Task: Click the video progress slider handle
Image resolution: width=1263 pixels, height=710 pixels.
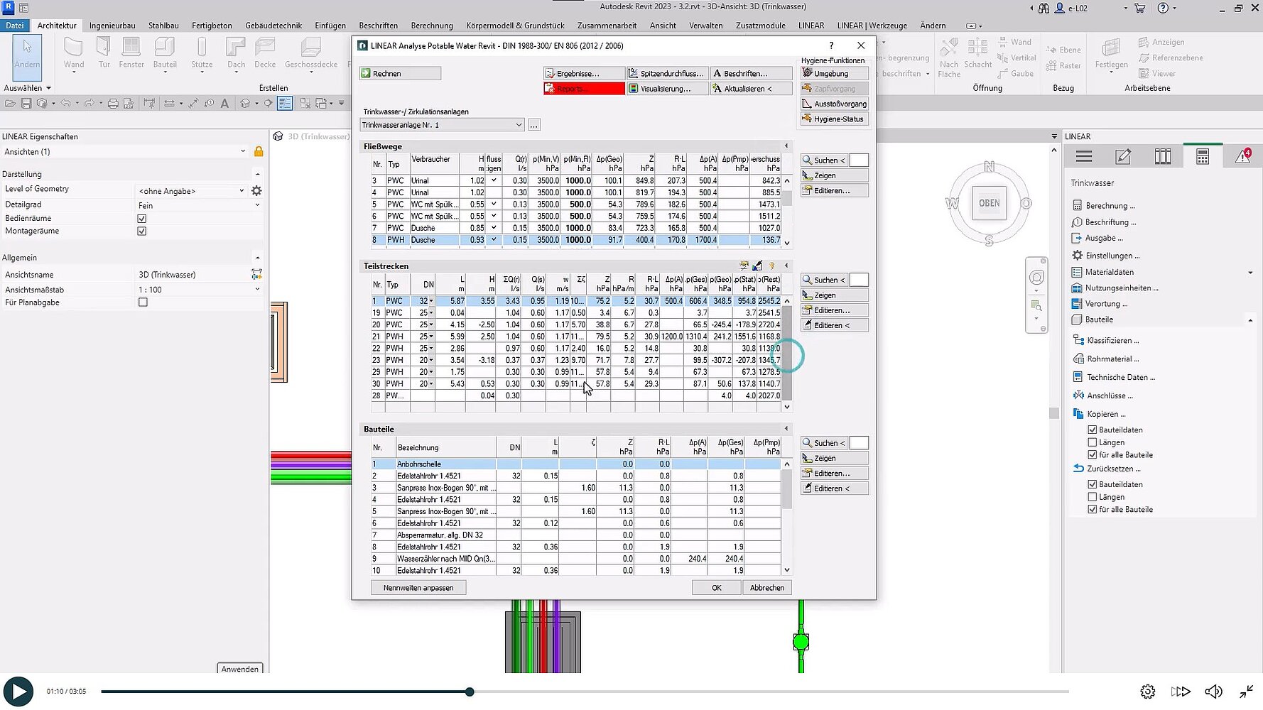Action: tap(470, 692)
